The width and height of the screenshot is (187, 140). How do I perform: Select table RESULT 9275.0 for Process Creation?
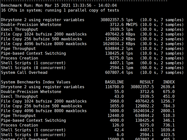[x=147, y=125]
